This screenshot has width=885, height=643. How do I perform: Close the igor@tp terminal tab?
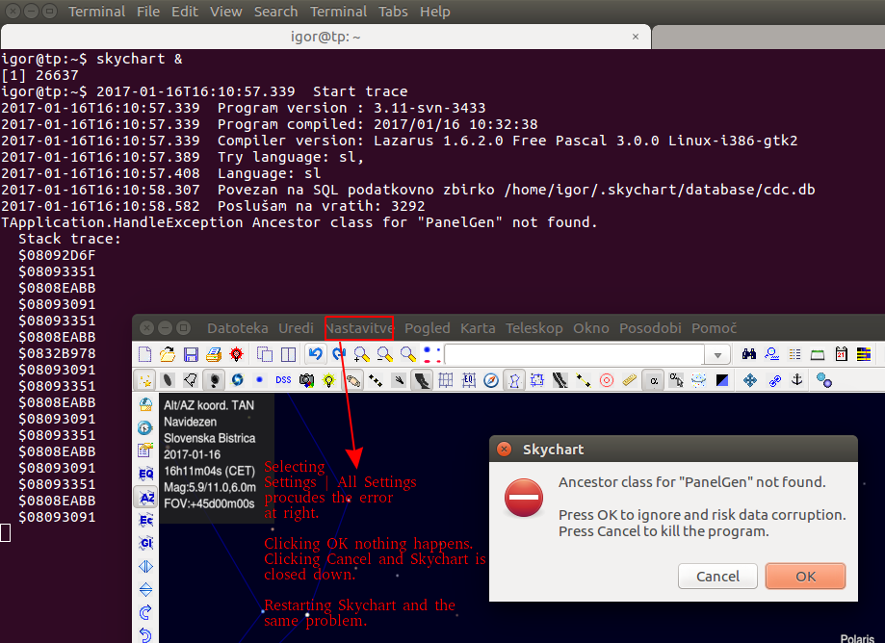click(x=636, y=37)
